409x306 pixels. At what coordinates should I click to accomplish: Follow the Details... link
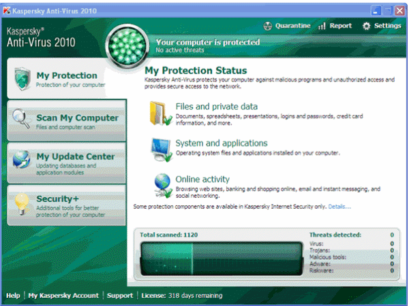(x=339, y=207)
